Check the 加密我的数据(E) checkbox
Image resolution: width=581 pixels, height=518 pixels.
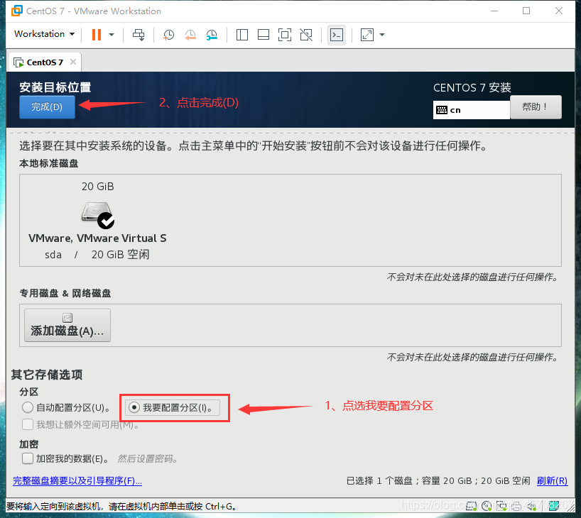tap(28, 458)
